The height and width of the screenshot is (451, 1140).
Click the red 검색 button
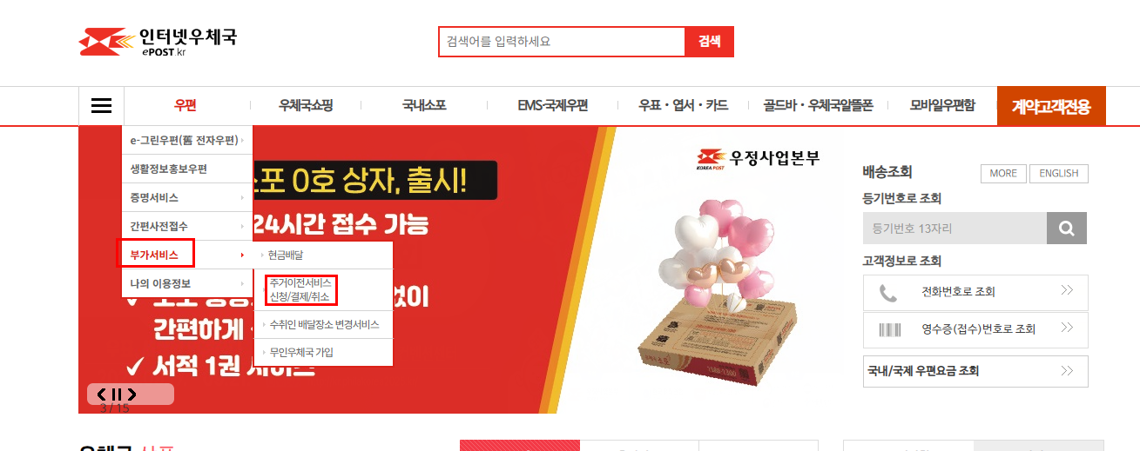click(x=710, y=42)
